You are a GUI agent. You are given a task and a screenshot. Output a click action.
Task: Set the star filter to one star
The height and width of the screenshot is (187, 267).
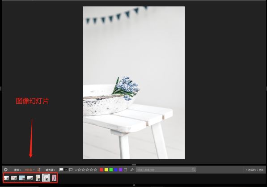coord(79,170)
